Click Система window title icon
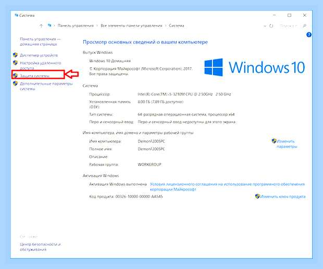This screenshot has height=269, width=323. click(17, 15)
